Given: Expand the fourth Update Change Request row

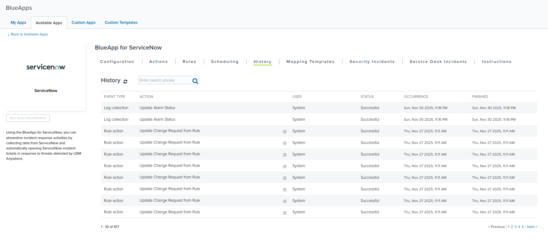Looking at the screenshot, I should [x=285, y=167].
